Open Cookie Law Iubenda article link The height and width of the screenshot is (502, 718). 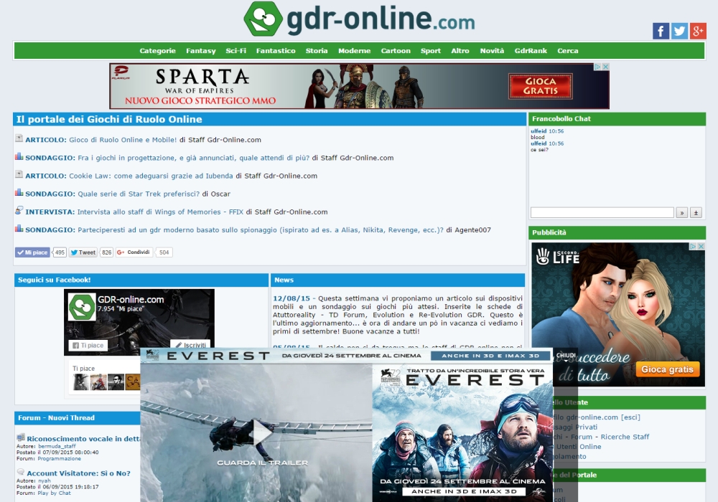(151, 176)
